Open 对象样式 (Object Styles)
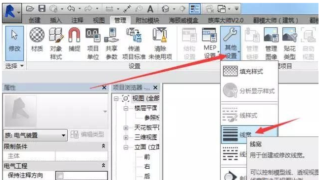320x180 pixels. coord(56,44)
